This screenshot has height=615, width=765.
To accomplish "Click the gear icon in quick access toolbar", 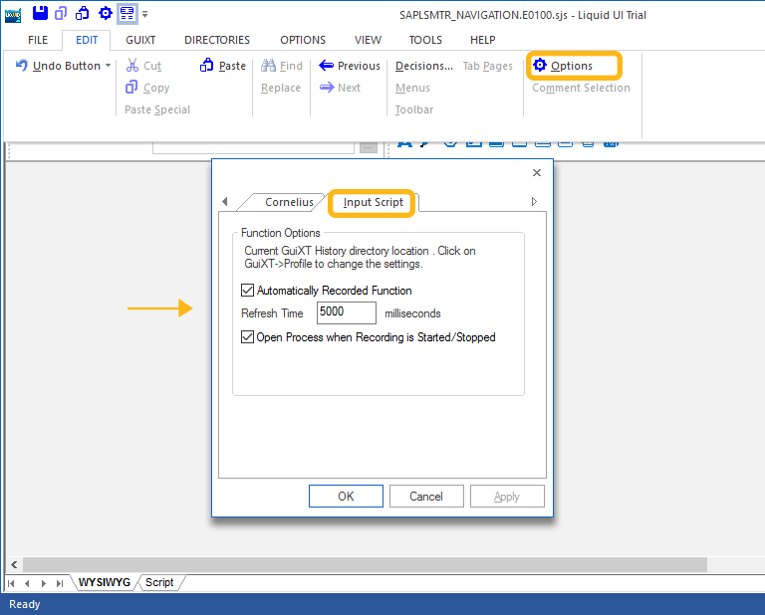I will (x=105, y=13).
